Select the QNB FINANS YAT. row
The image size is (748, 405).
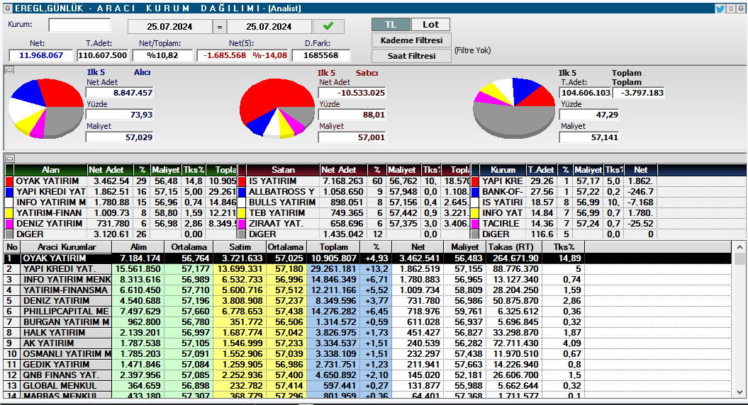point(367,375)
